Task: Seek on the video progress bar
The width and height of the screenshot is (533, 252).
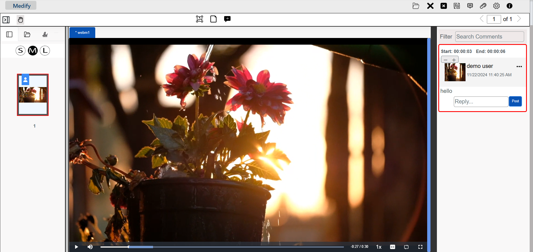Action: 222,247
